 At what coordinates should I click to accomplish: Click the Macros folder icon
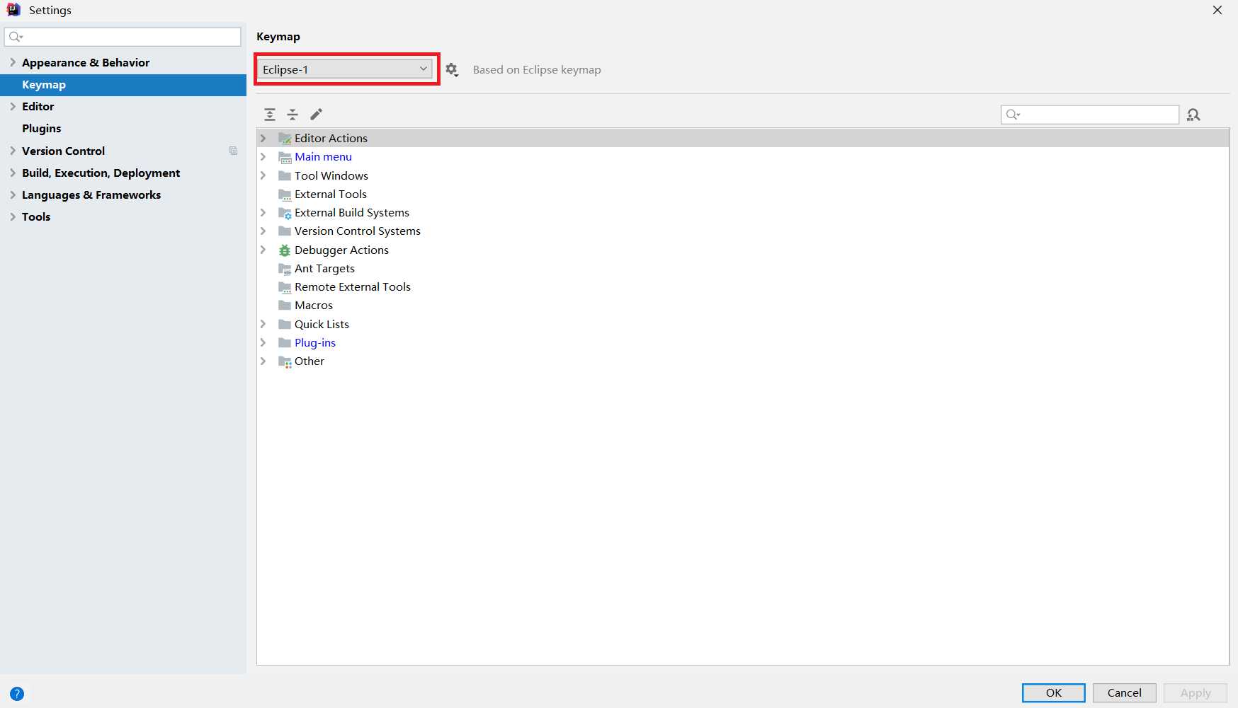pos(285,306)
